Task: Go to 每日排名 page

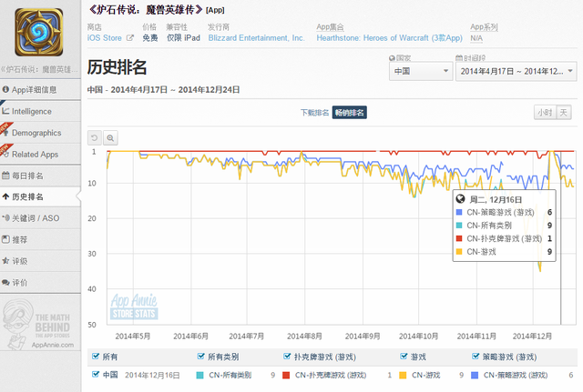Action: (x=40, y=176)
